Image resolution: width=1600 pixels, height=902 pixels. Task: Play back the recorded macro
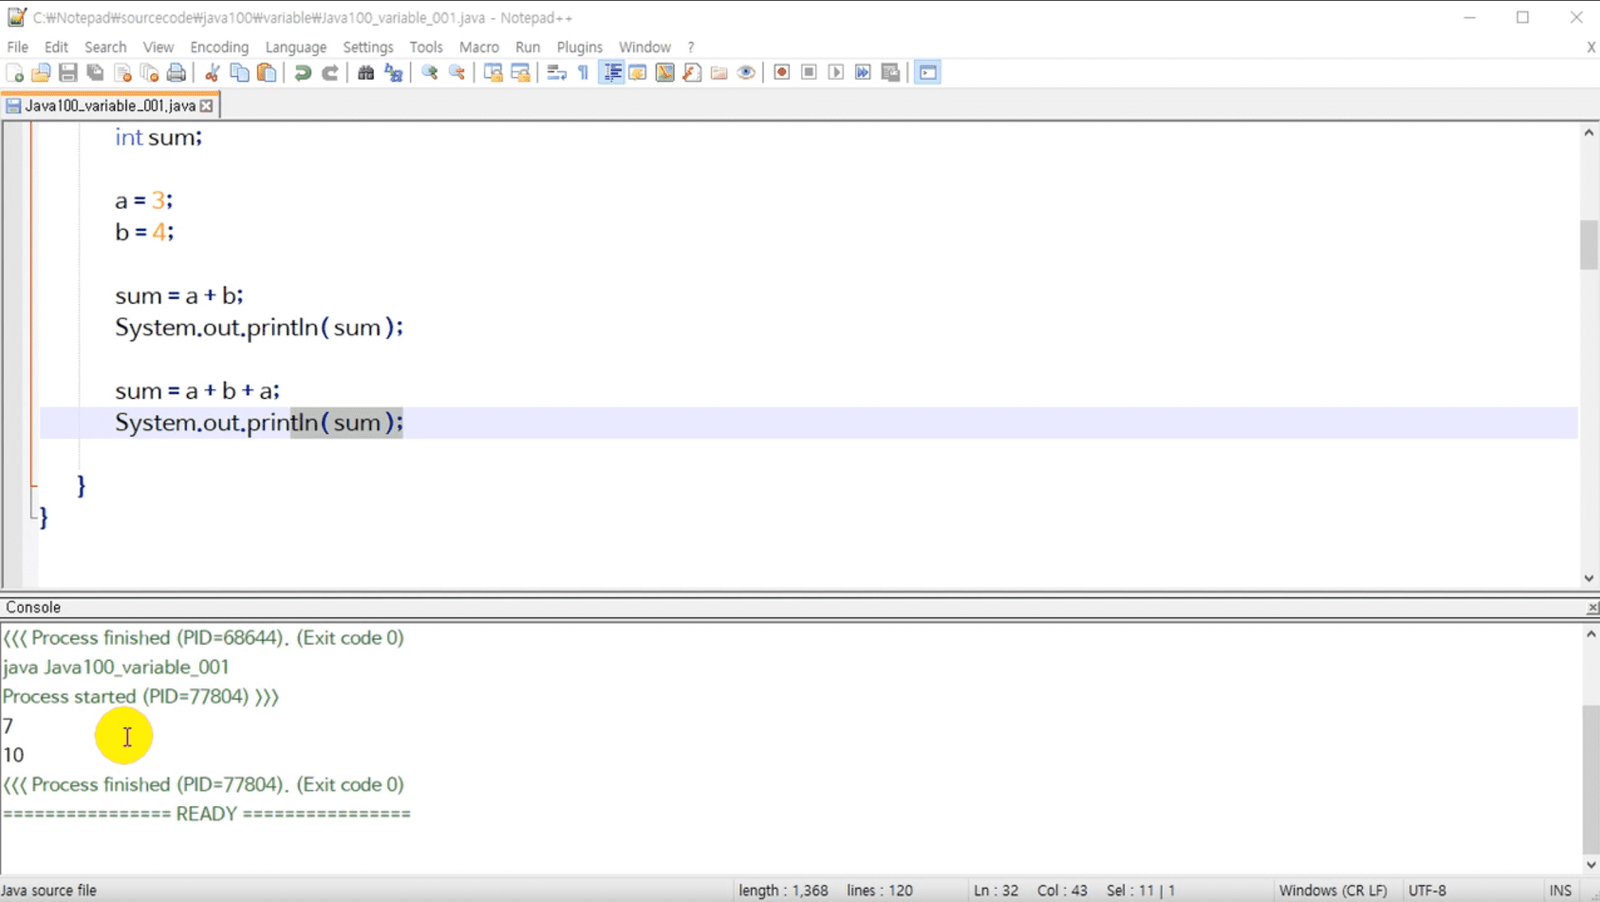[x=836, y=73]
